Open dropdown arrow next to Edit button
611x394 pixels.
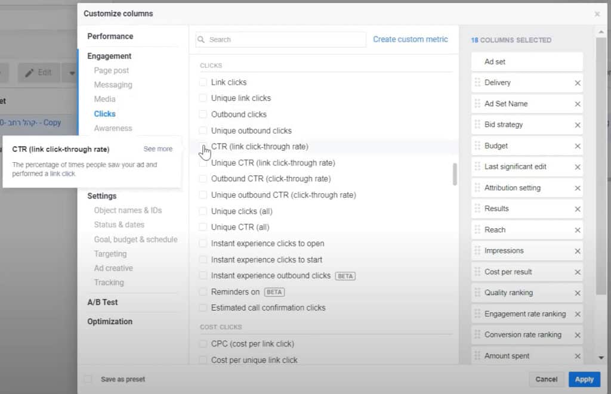point(72,73)
